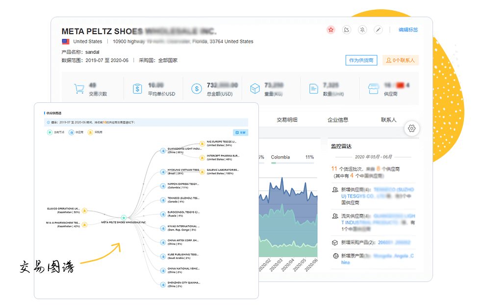The width and height of the screenshot is (484, 305).
Task: Click the Colombia 11% progress bar
Action: [292, 163]
